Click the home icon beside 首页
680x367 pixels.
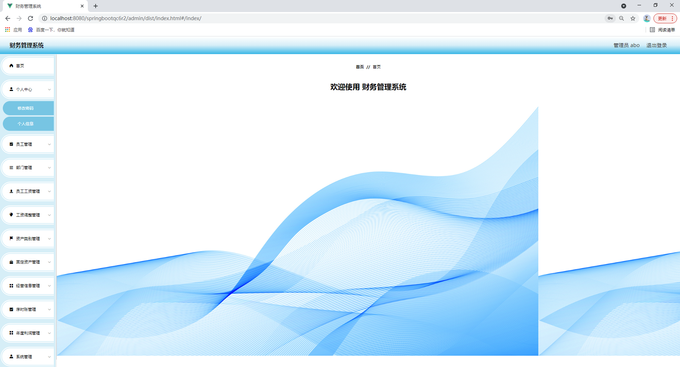[11, 66]
